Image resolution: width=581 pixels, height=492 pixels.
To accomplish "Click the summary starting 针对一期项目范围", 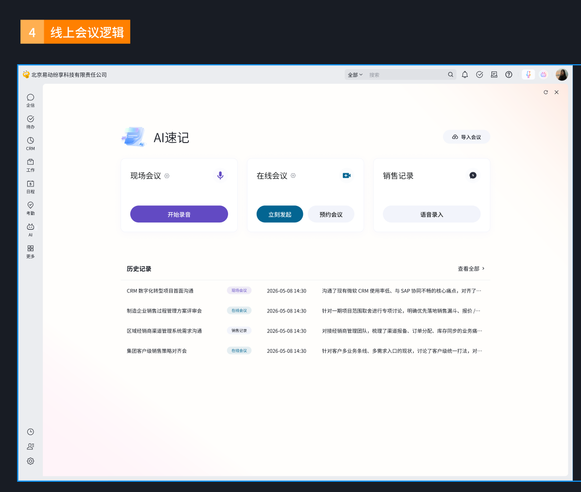I will pos(401,310).
